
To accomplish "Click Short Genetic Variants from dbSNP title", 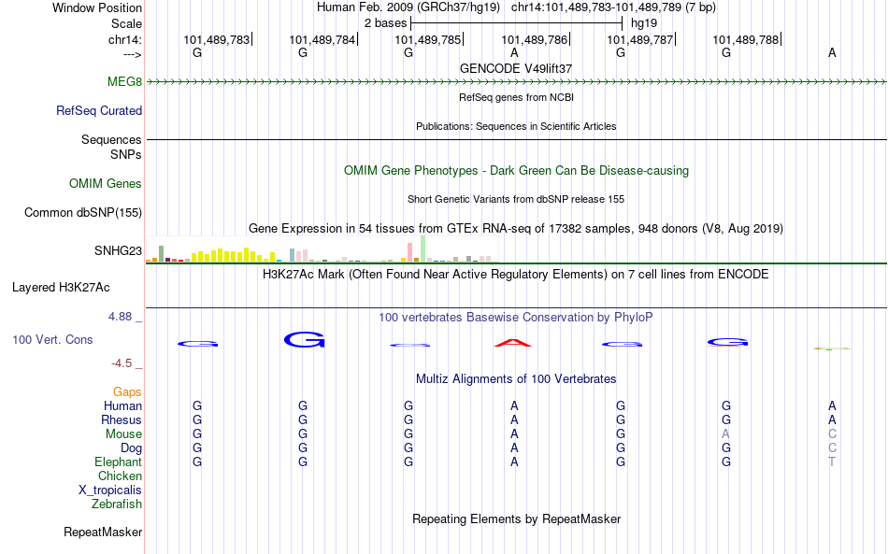I will (x=516, y=200).
